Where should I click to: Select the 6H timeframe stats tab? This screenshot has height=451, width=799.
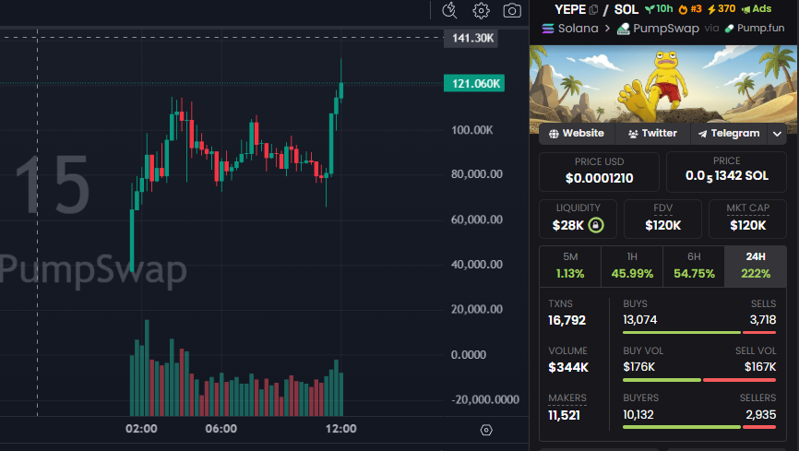pos(694,266)
